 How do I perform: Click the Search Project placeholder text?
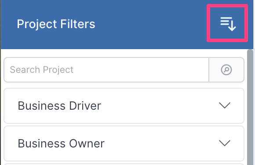click(x=42, y=70)
